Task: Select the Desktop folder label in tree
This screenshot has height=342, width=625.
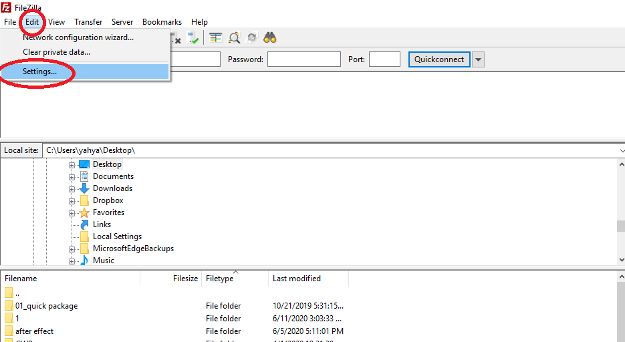Action: click(107, 164)
